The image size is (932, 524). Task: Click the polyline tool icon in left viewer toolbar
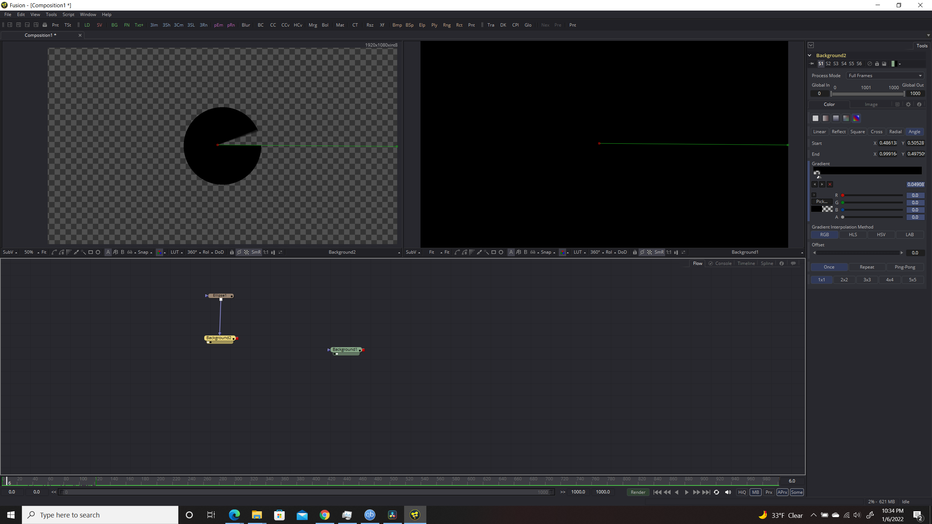[x=54, y=252]
